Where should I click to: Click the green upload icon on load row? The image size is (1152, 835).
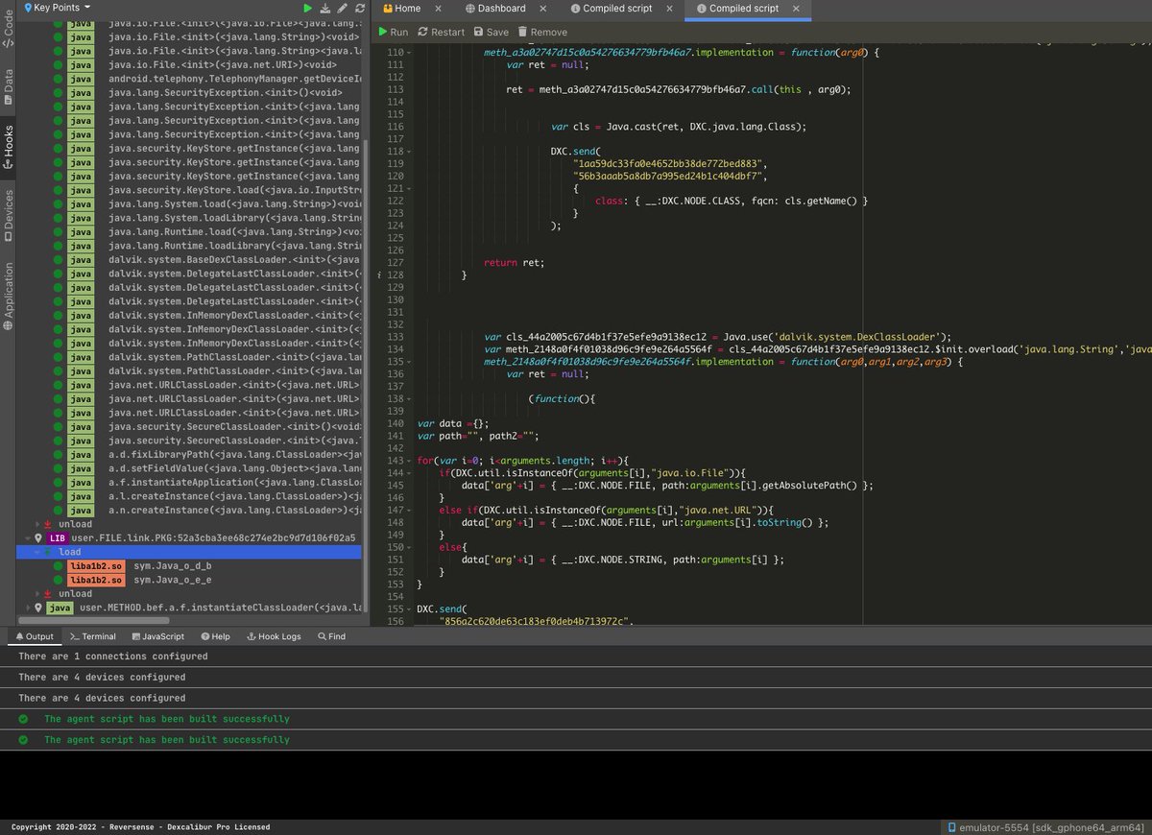tap(48, 552)
